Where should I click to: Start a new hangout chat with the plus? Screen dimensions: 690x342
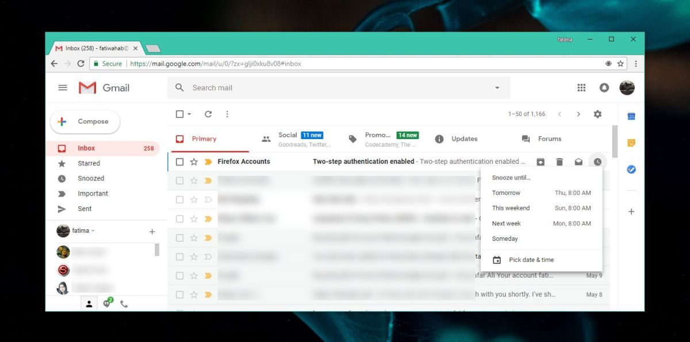(x=152, y=232)
